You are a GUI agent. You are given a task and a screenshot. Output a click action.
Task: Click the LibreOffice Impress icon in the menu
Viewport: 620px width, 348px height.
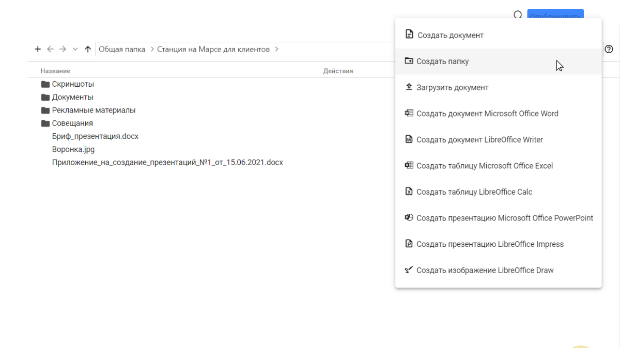(x=409, y=244)
